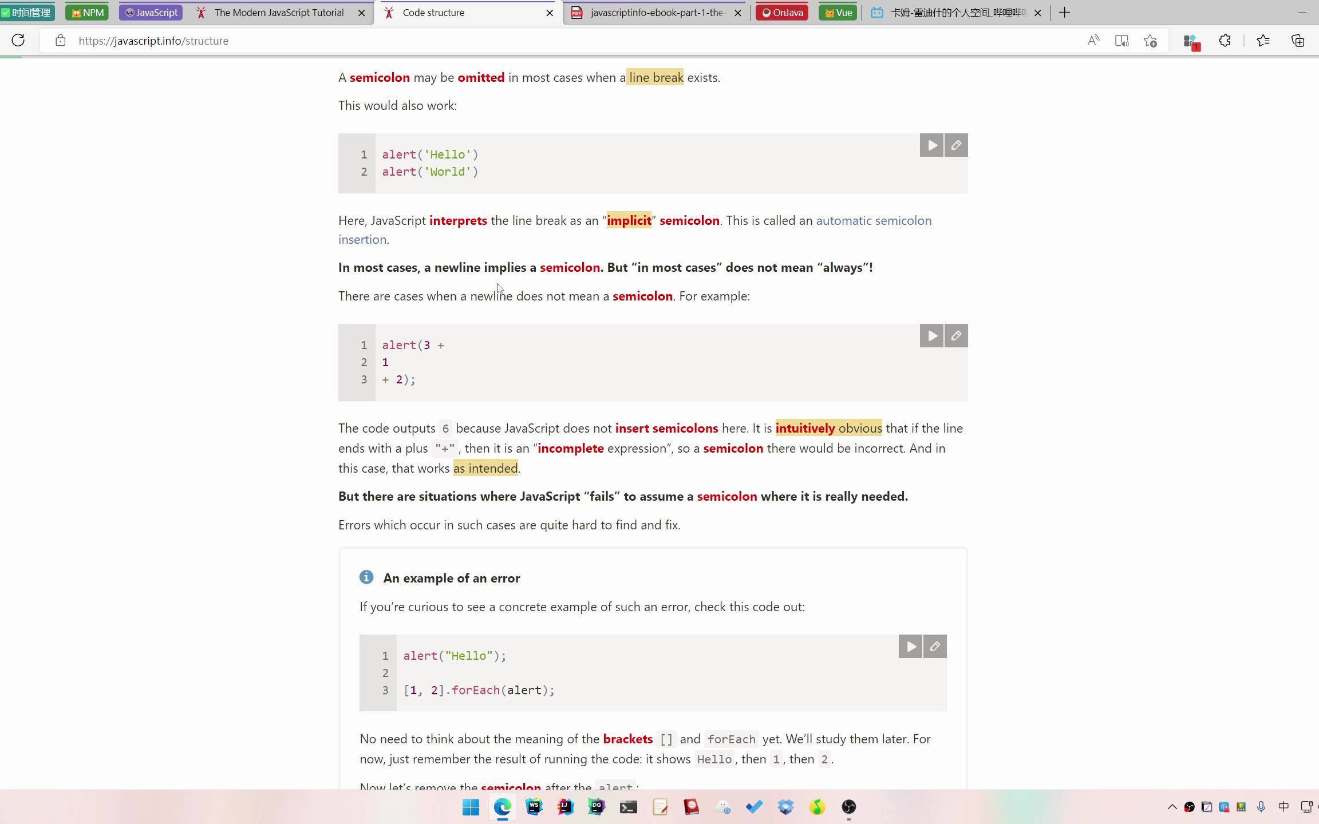The width and height of the screenshot is (1319, 824).
Task: Open the OnJava tab
Action: coord(782,11)
